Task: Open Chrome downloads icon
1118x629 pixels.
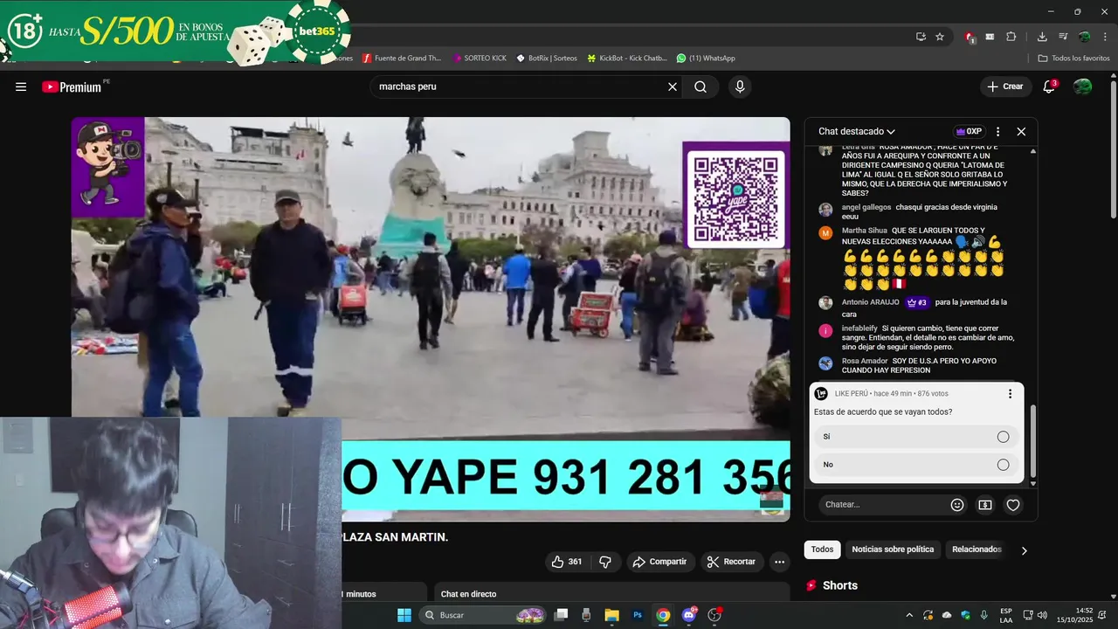Action: point(1042,37)
